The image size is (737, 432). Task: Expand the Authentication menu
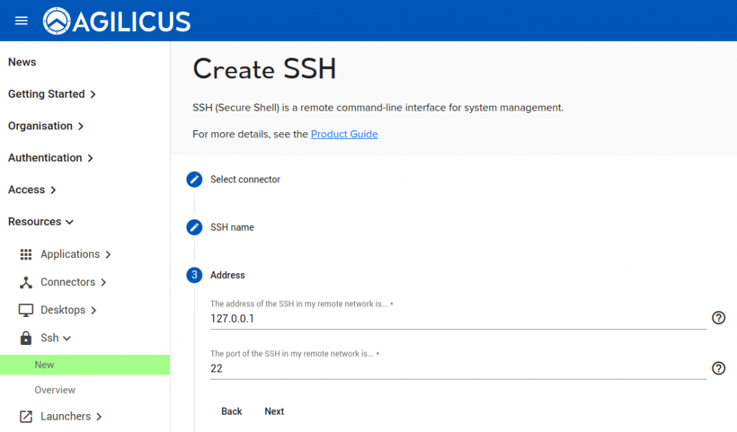coord(50,158)
